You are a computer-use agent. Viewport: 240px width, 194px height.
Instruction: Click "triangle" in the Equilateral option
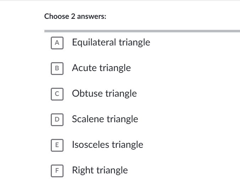134,42
